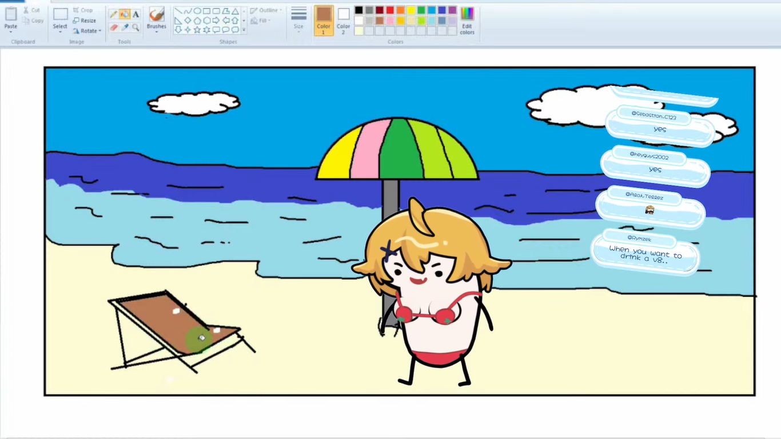
Task: Click the "@heyguys2002" chat username
Action: 649,156
